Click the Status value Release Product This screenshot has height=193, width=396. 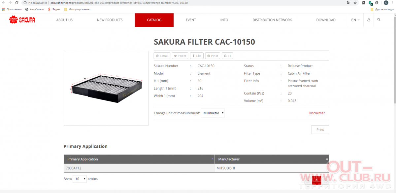click(x=300, y=66)
